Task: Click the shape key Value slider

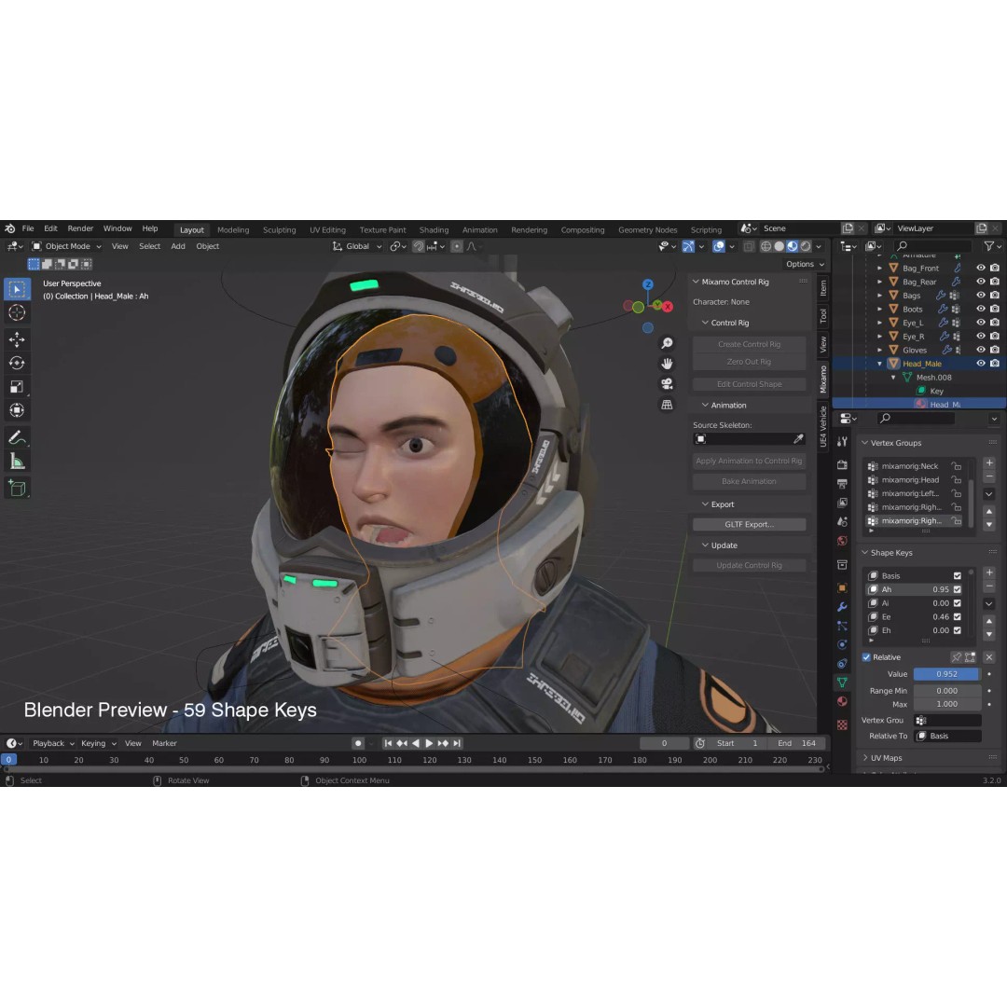Action: pos(946,674)
